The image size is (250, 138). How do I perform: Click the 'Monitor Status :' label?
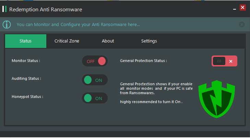point(26,61)
